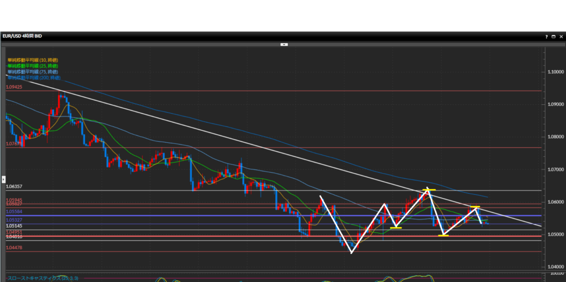
Task: Maximize the EUR/USD chart window
Action: 553,36
